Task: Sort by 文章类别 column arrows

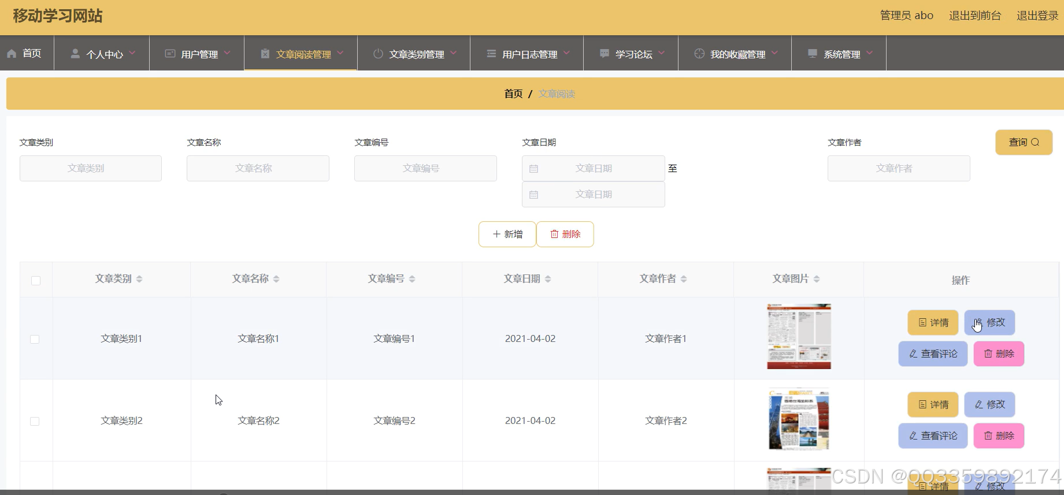Action: pos(139,279)
